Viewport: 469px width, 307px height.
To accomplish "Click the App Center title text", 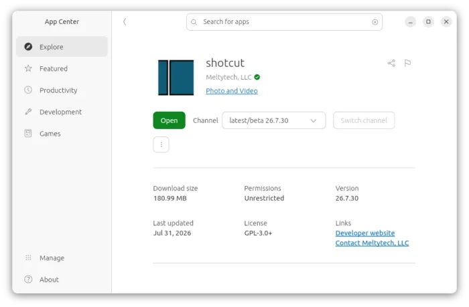I will [62, 21].
